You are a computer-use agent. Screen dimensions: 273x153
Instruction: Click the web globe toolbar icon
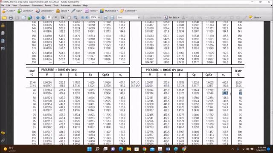tap(30, 17)
